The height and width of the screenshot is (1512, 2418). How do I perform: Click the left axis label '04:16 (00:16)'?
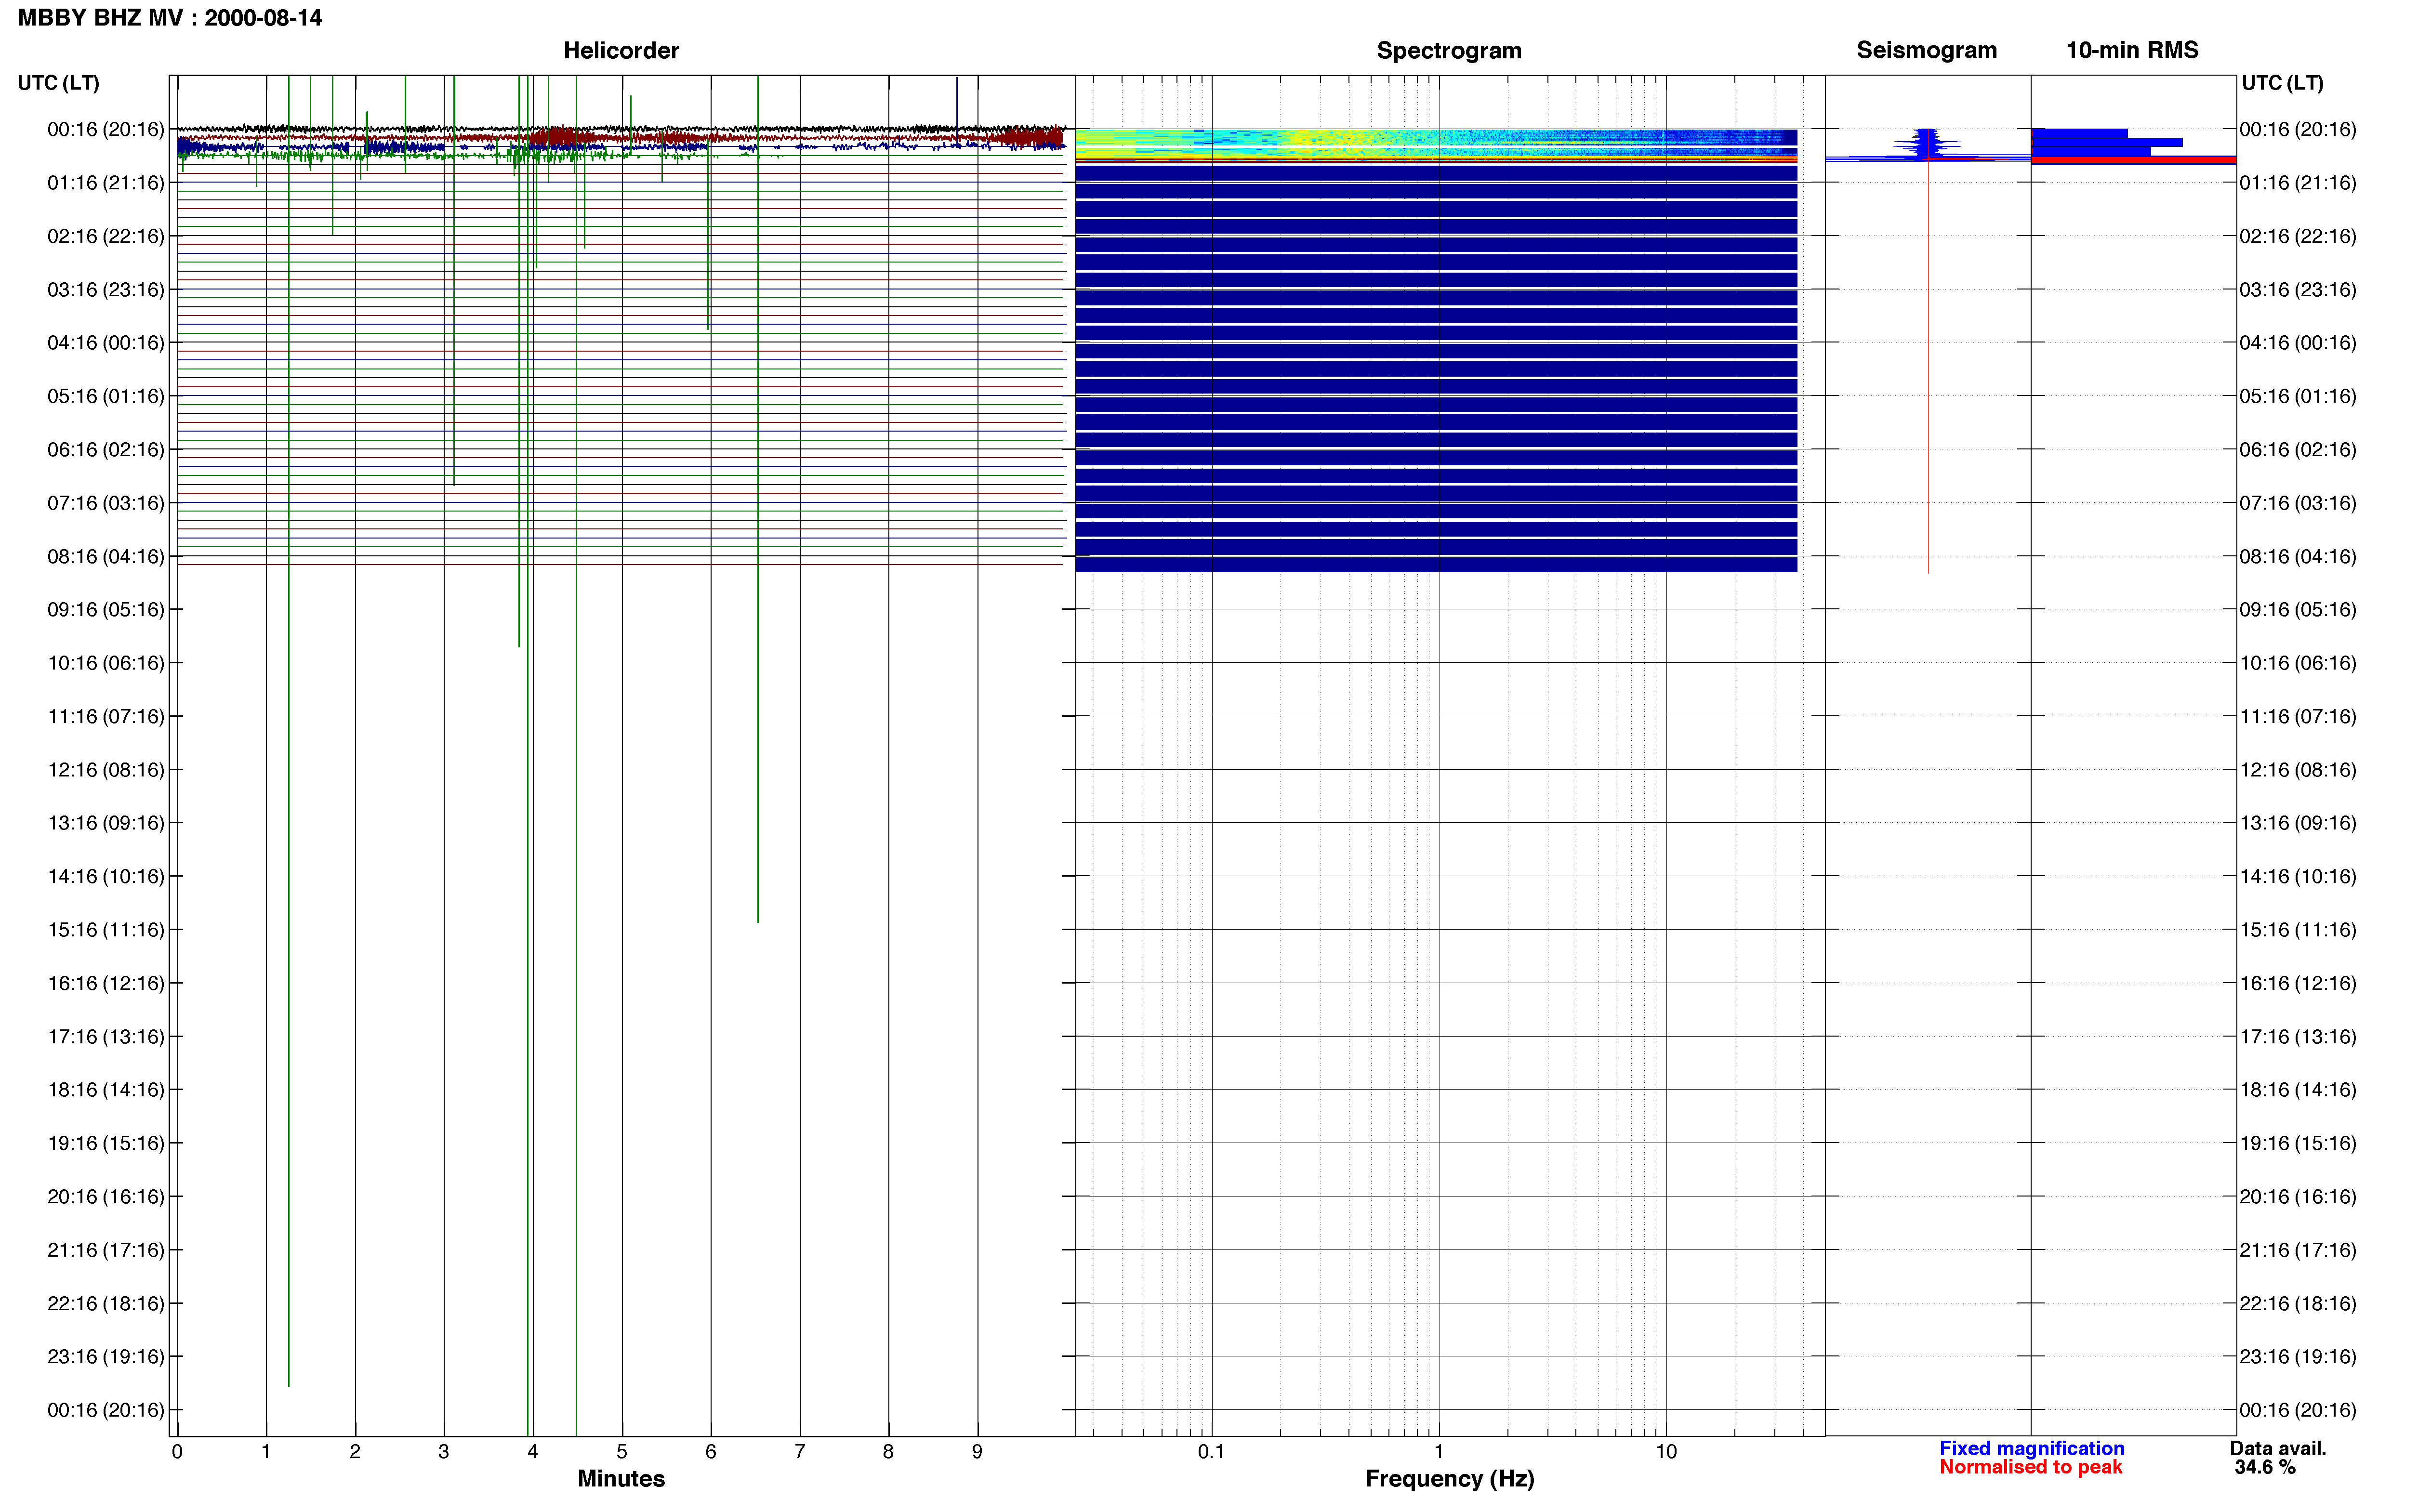[106, 343]
